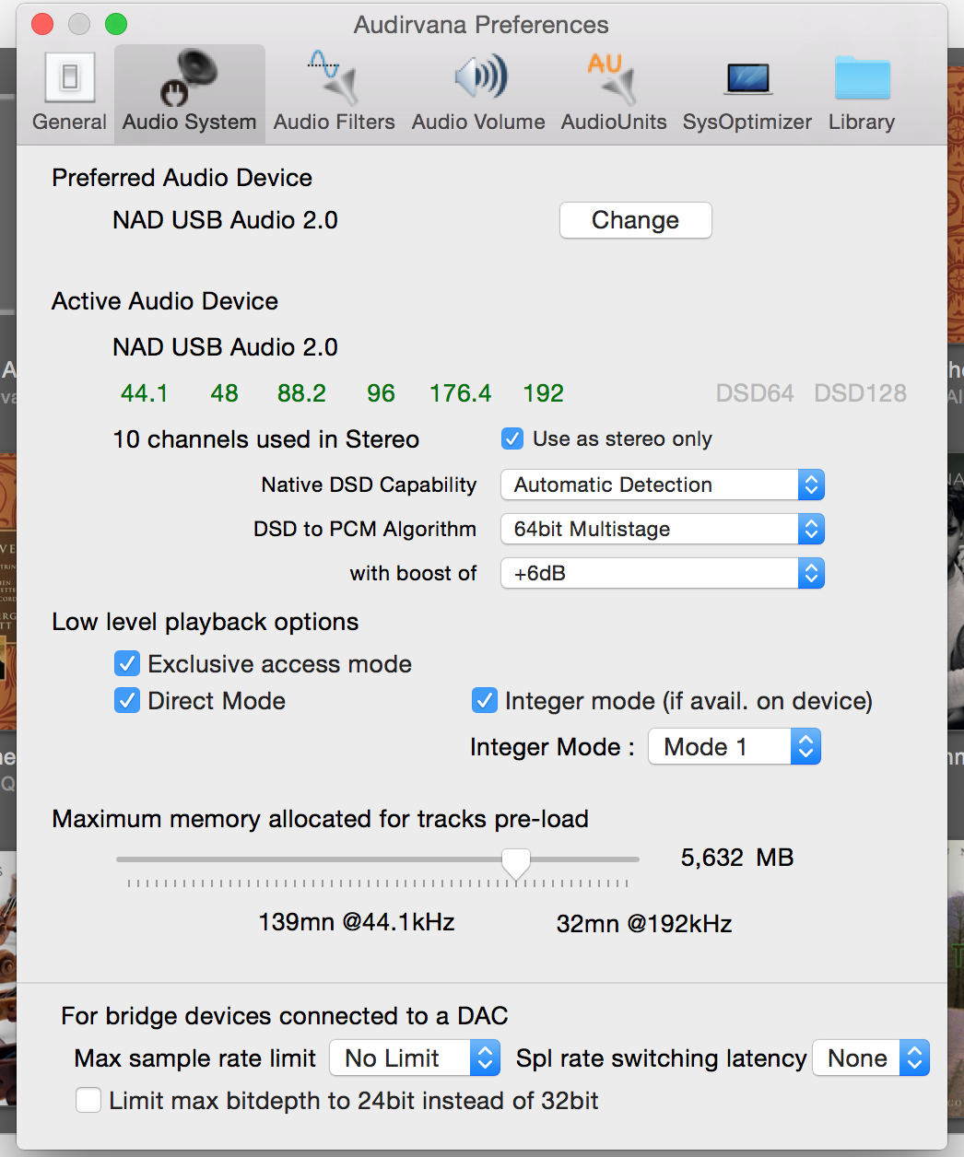Switch to the Audio Volume tab label
Screen dimensions: 964x1157
(x=478, y=122)
